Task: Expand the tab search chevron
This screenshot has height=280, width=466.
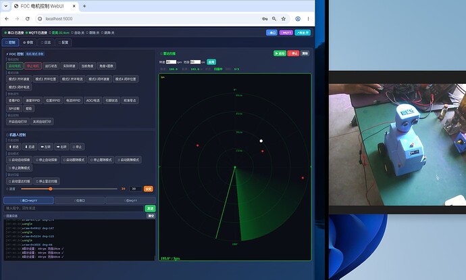Action: [5, 6]
